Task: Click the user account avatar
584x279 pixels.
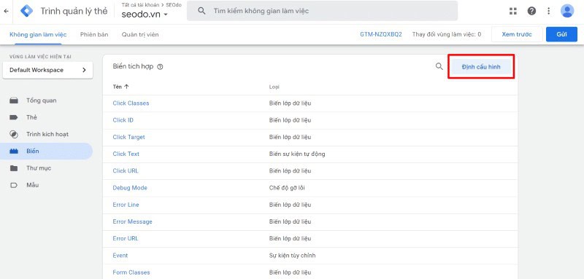Action: [567, 11]
